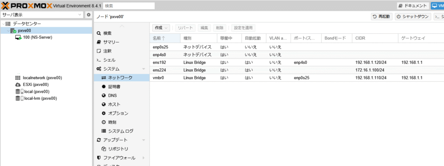This screenshot has height=166, width=444.
Task: Click the シャットダウン button
Action: pyautogui.click(x=413, y=16)
